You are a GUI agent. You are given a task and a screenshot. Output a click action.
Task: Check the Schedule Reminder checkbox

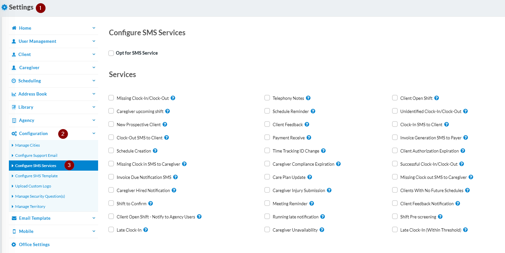pos(267,111)
